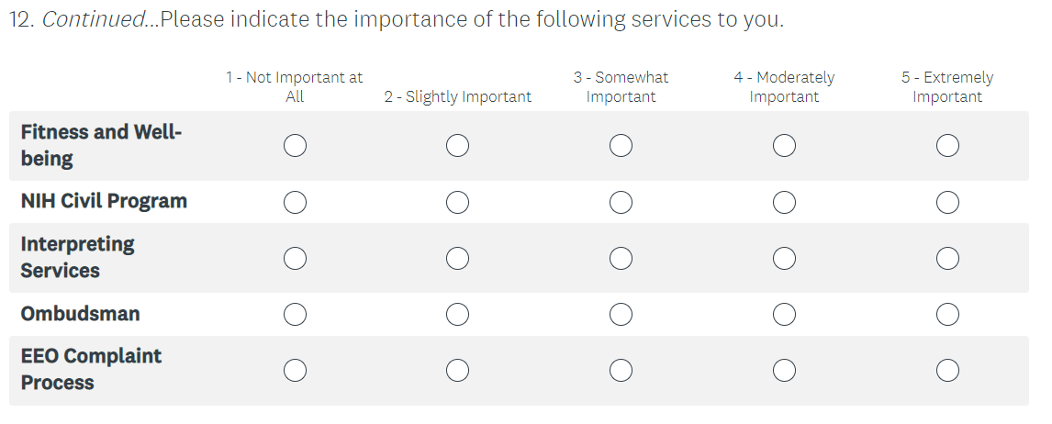Choose Moderately Important for Interpreting Services
This screenshot has width=1052, height=424.
pyautogui.click(x=784, y=258)
